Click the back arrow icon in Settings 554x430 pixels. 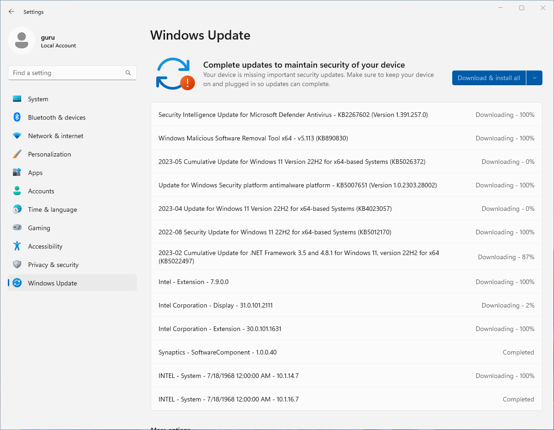(x=12, y=12)
